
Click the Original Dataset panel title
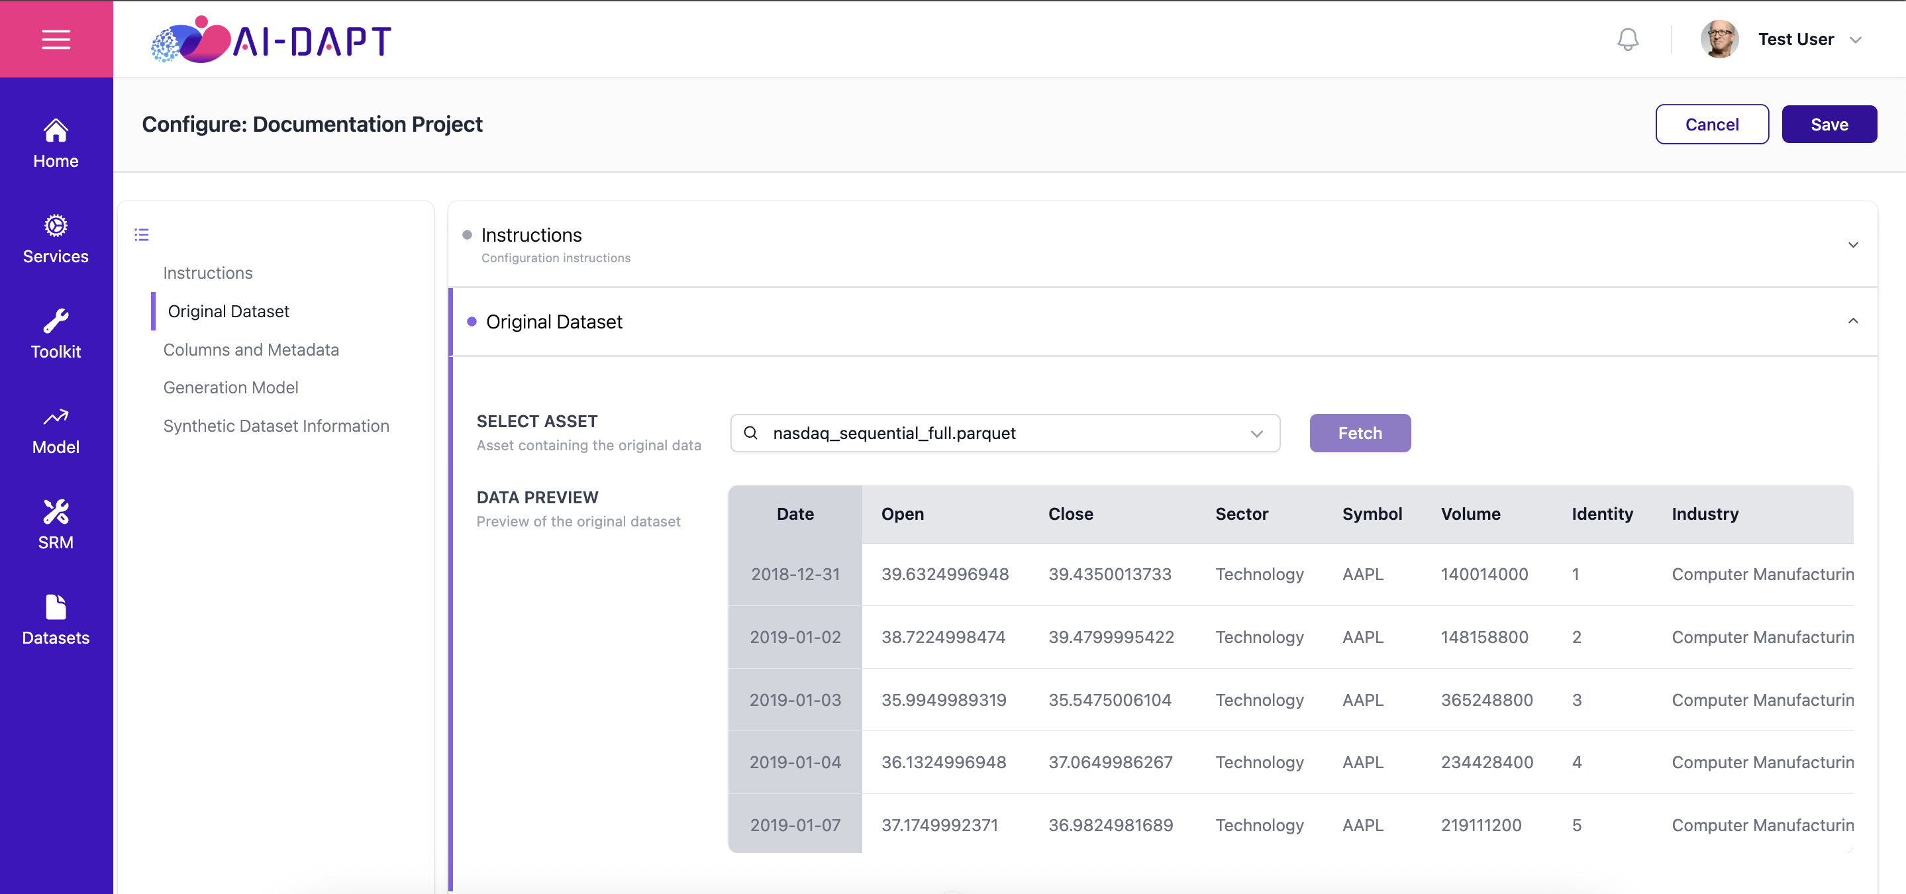click(x=554, y=322)
